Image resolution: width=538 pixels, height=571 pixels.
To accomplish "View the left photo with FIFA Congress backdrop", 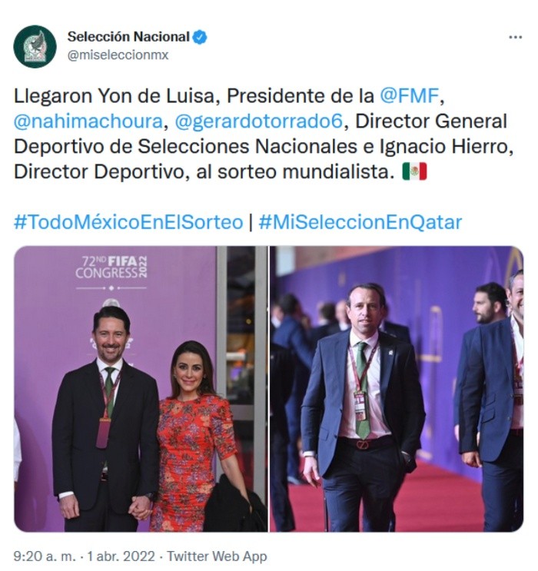I will click(141, 389).
